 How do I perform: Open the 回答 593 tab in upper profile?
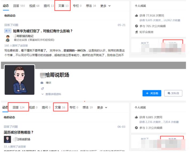coord(19,6)
